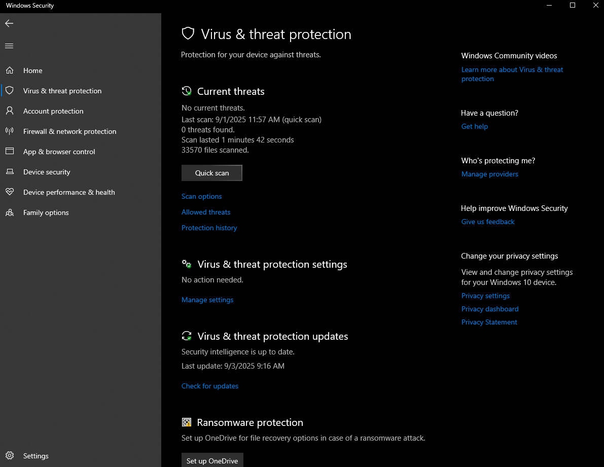Click the Set up OneDrive button
This screenshot has width=604, height=467.
point(212,460)
